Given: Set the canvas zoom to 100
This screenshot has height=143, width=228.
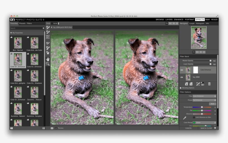Looking at the screenshot, I should (170, 23).
